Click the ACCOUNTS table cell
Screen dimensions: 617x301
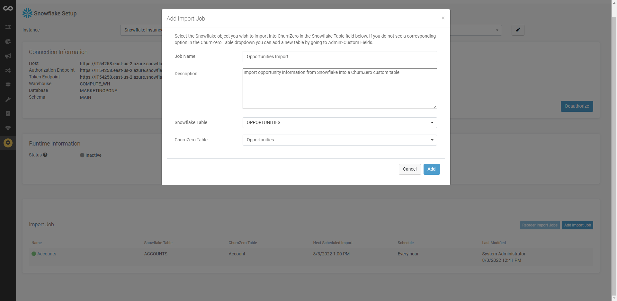tap(156, 254)
